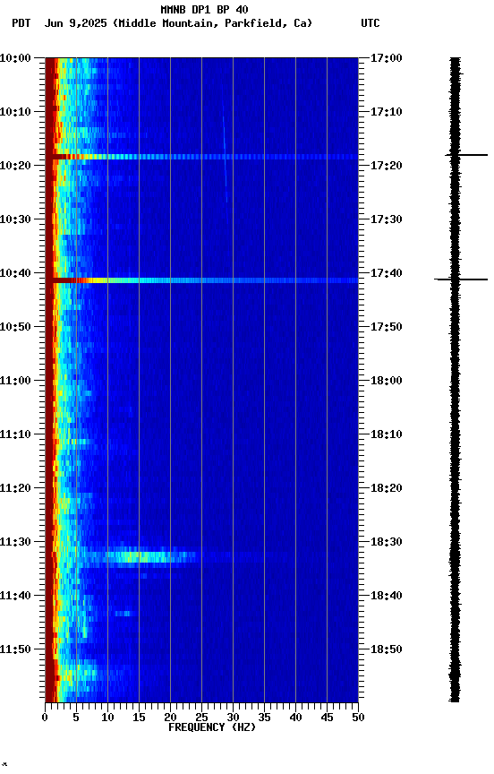Click the 10:50 PDT time label

15,327
